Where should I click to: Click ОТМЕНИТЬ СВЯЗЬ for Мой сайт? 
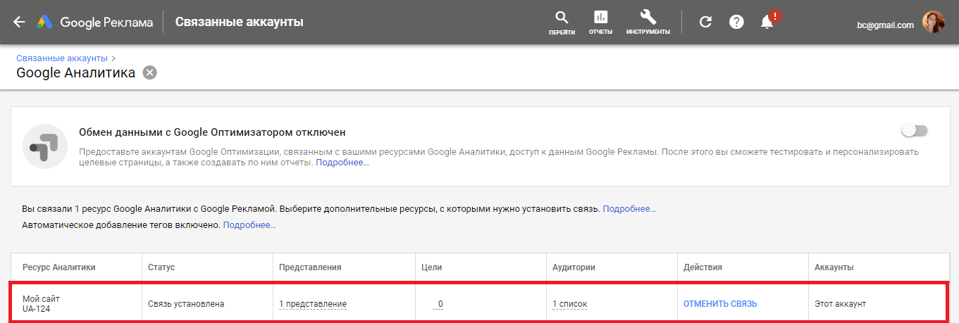tap(720, 304)
